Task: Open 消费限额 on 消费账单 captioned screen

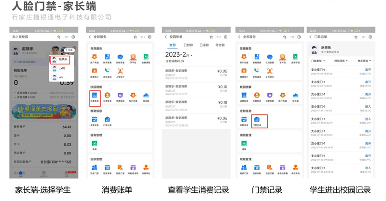Action: pyautogui.click(x=120, y=97)
